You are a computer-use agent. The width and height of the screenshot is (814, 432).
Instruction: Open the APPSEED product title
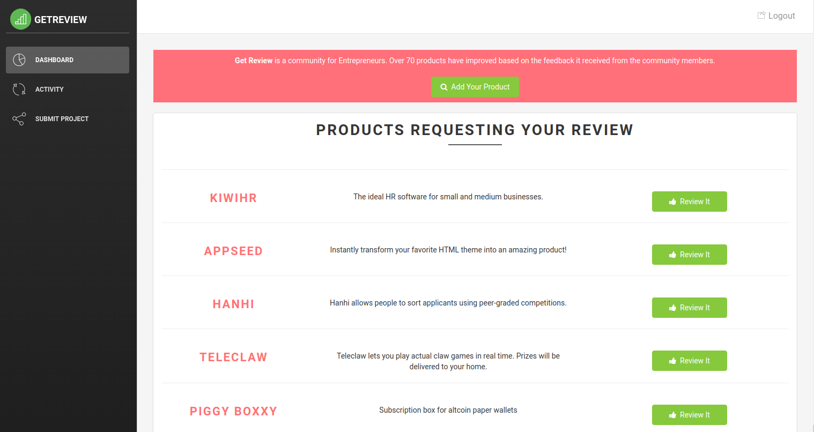pyautogui.click(x=233, y=251)
